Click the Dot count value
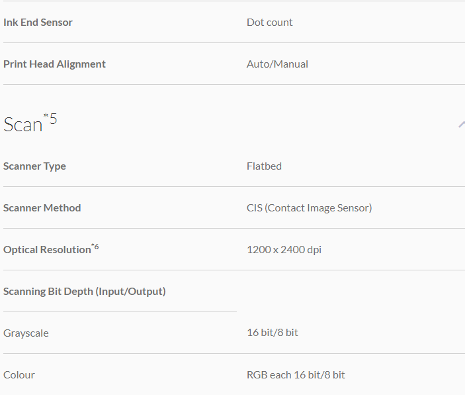The width and height of the screenshot is (465, 395). tap(269, 23)
